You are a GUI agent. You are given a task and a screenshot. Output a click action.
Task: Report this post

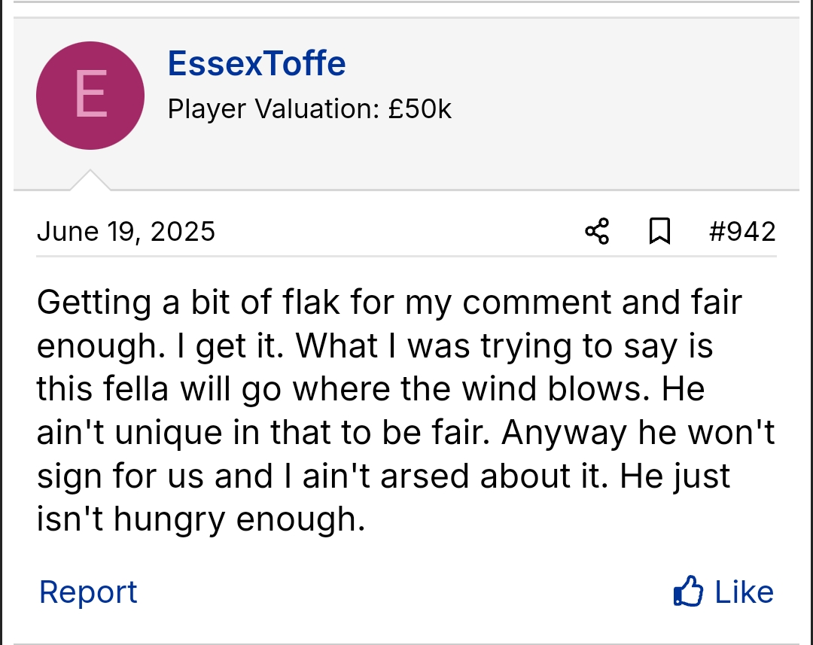pyautogui.click(x=88, y=592)
